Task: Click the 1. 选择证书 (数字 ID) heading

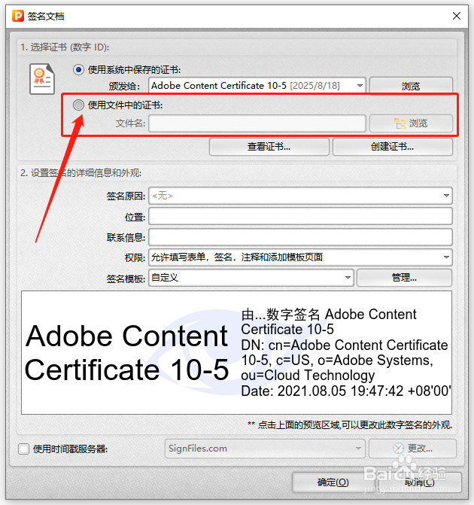Action: coord(65,47)
